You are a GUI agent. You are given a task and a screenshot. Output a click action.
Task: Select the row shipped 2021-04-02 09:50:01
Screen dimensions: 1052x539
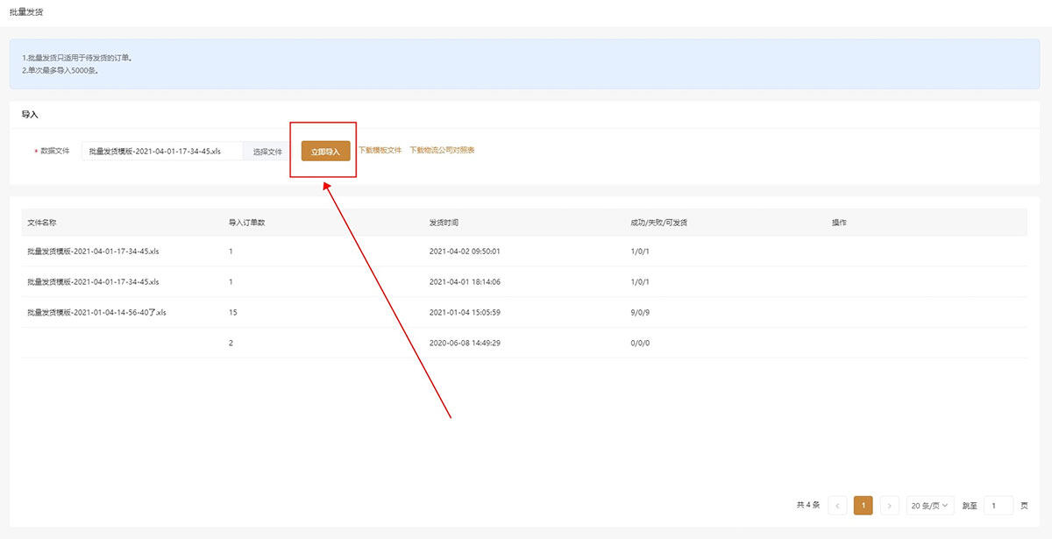pyautogui.click(x=464, y=252)
